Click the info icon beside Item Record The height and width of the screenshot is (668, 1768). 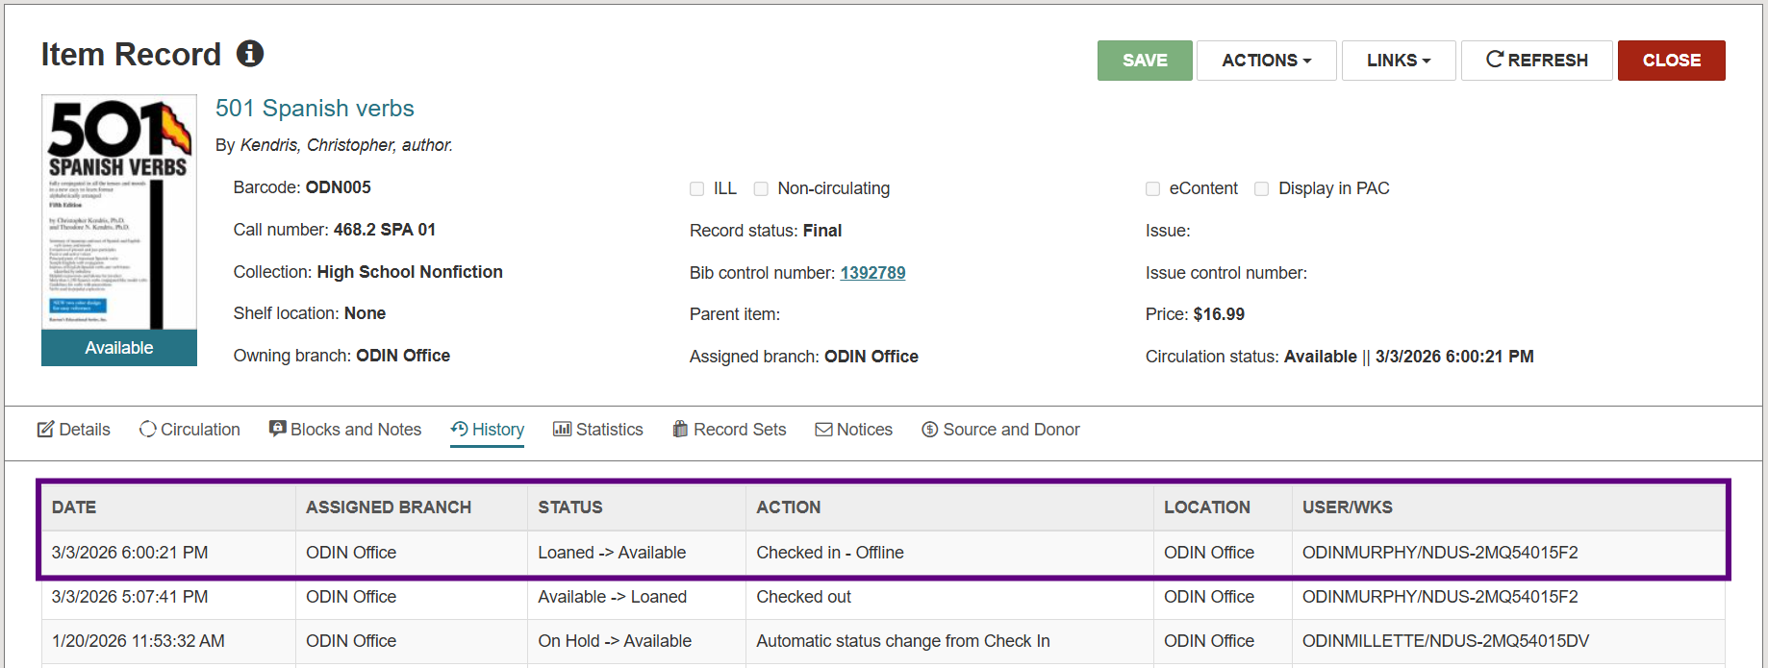tap(250, 54)
